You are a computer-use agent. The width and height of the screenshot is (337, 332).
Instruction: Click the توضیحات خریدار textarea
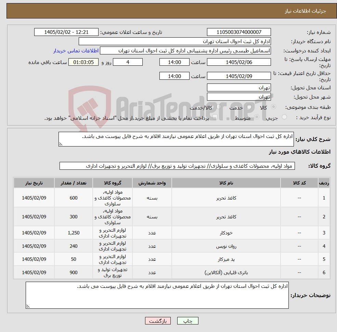pyautogui.click(x=157, y=295)
